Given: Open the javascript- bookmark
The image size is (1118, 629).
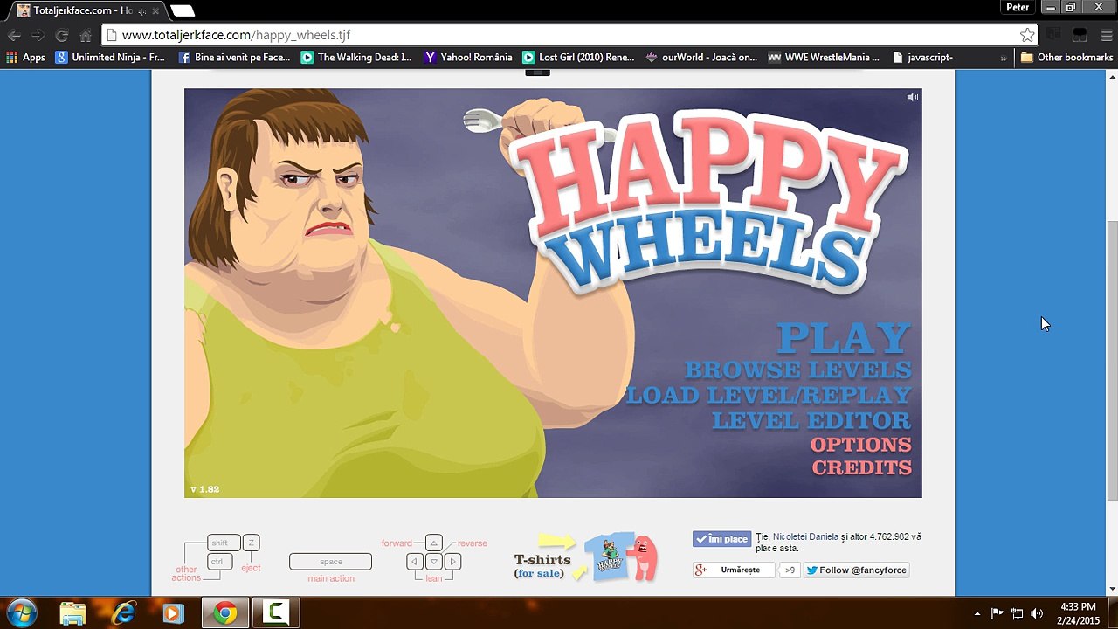Looking at the screenshot, I should 922,58.
